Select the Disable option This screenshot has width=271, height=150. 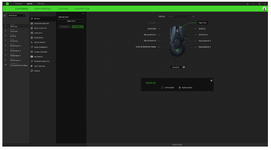coord(43,71)
